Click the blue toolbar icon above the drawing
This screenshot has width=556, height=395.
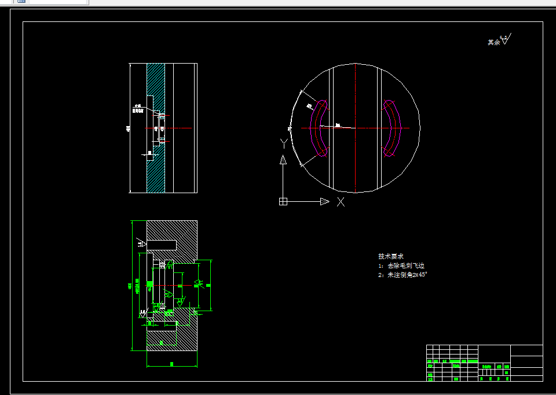21,1
